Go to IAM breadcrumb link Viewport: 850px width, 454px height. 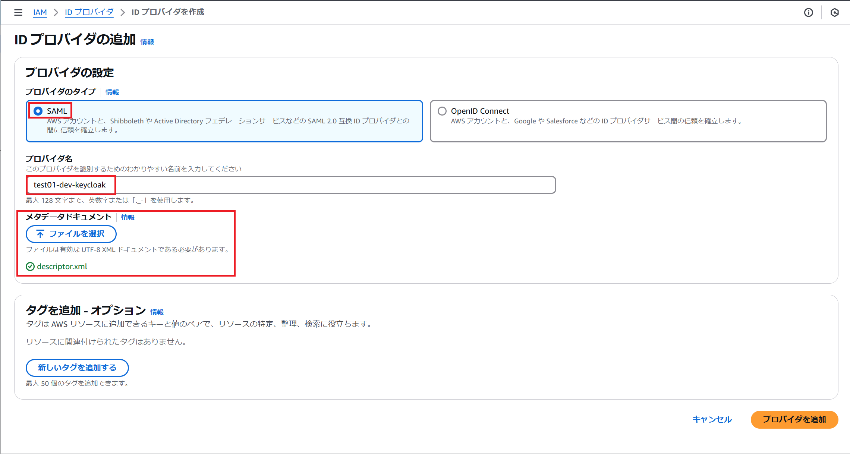click(x=40, y=12)
